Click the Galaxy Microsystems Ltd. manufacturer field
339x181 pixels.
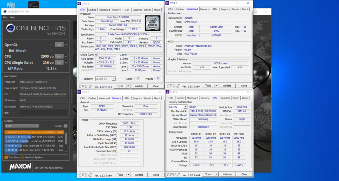[203, 115]
